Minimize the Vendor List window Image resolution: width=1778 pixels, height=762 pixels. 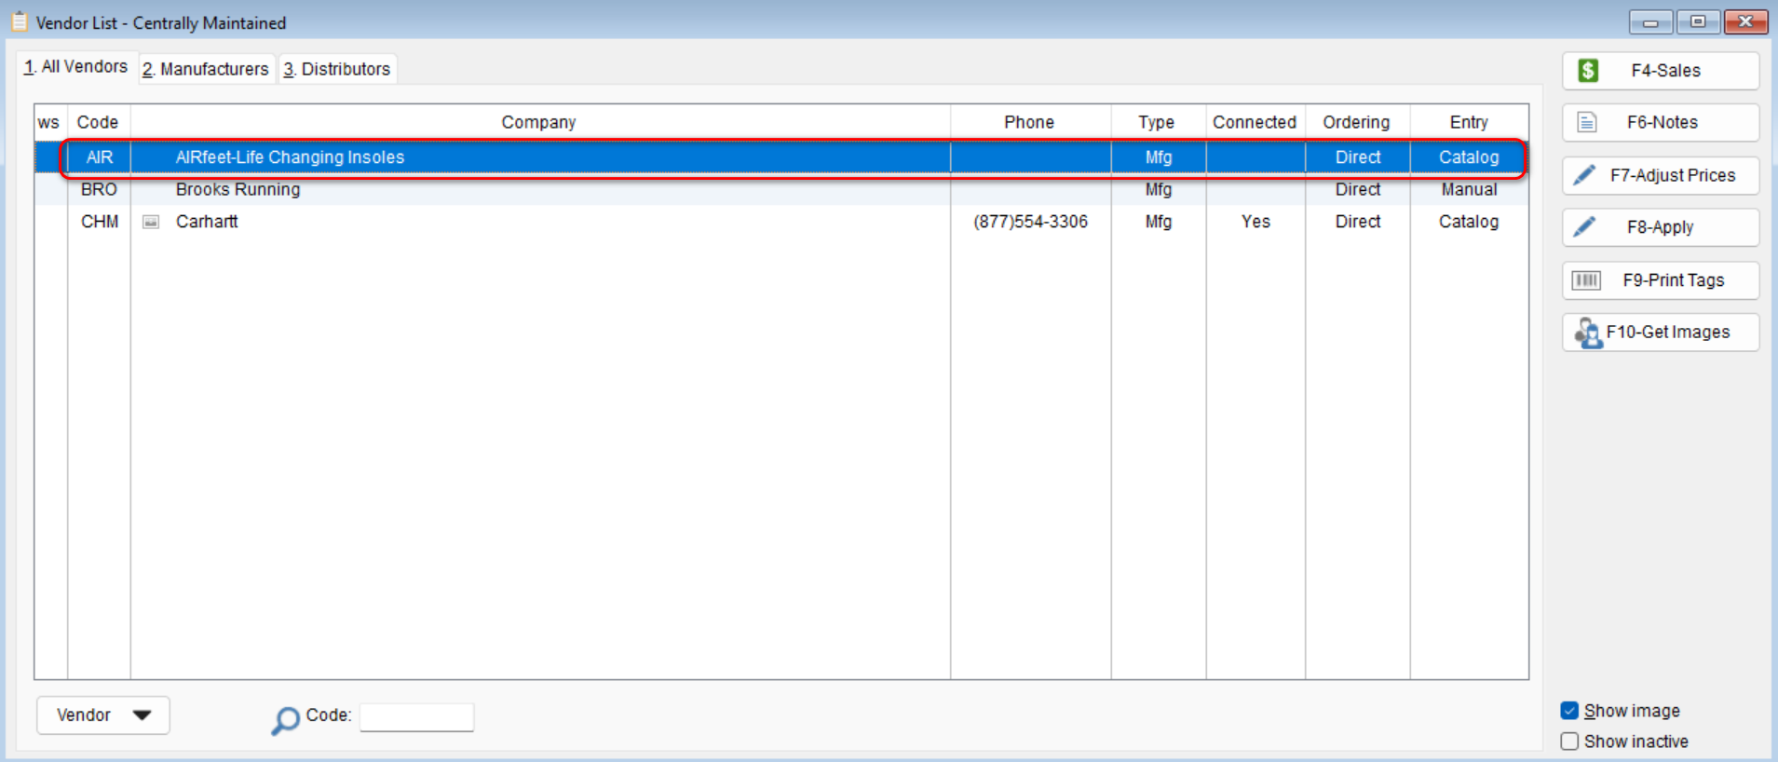[x=1650, y=21]
